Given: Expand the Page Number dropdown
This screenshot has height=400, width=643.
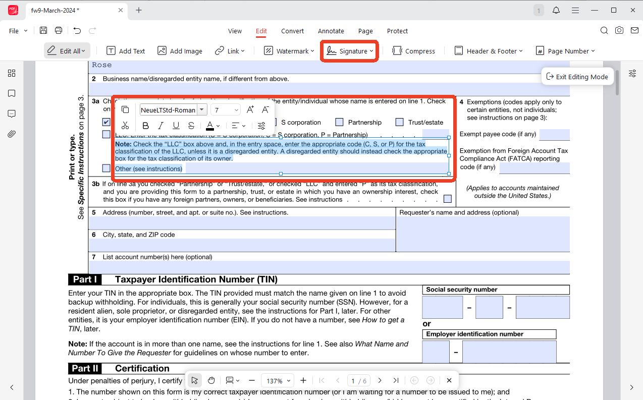Looking at the screenshot, I should click(x=593, y=51).
